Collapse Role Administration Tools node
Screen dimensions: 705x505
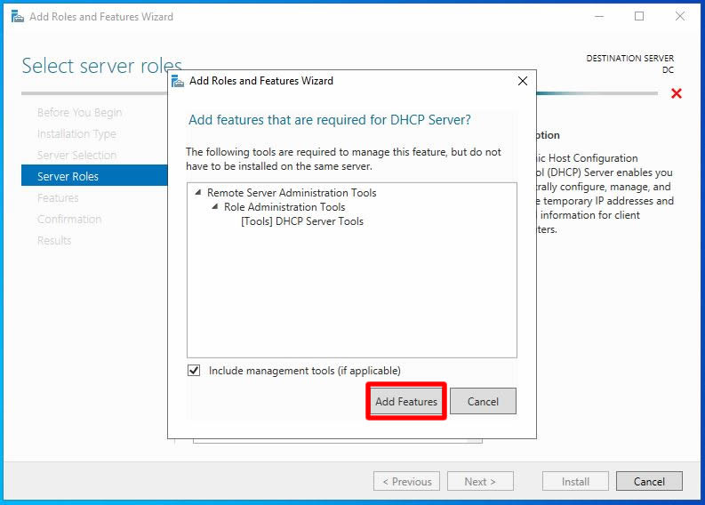215,207
